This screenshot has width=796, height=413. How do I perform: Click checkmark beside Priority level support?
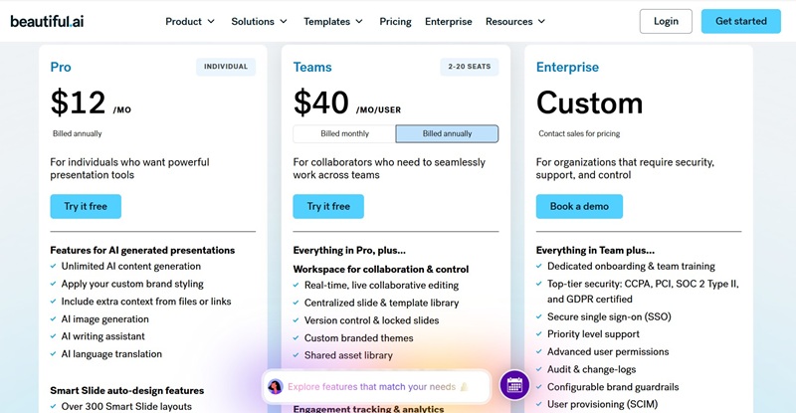[x=538, y=333]
